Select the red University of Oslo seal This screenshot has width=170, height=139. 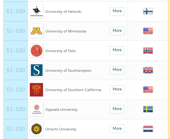click(36, 51)
